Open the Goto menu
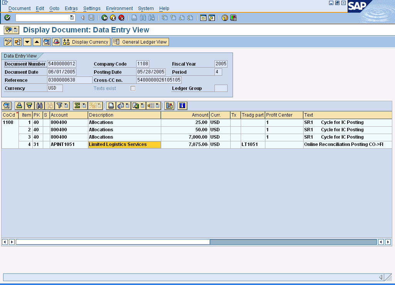The width and height of the screenshot is (395, 285). [54, 8]
